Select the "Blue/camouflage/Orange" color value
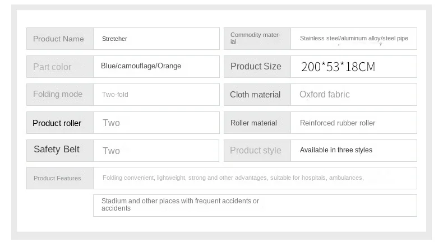Image resolution: width=443 pixels, height=247 pixels. click(x=141, y=66)
